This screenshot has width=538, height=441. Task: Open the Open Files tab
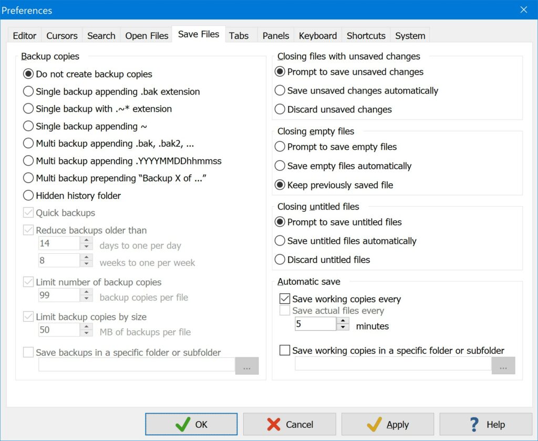pos(147,36)
